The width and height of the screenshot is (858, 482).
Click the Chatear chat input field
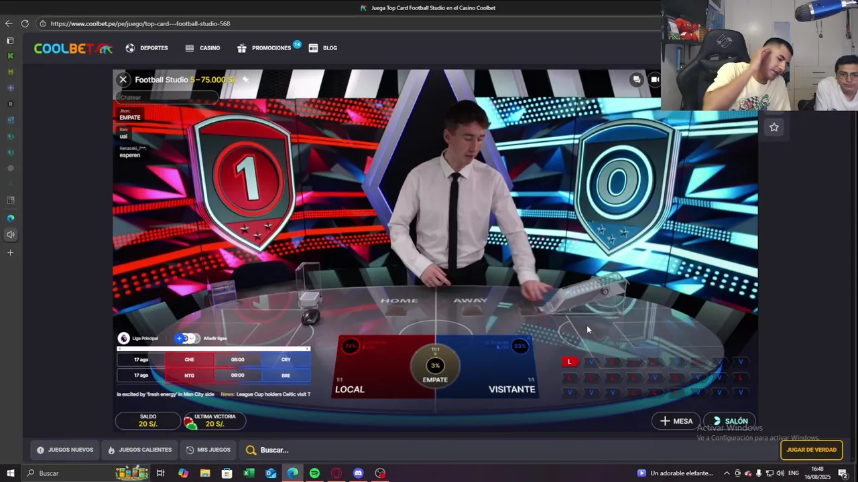click(x=167, y=98)
